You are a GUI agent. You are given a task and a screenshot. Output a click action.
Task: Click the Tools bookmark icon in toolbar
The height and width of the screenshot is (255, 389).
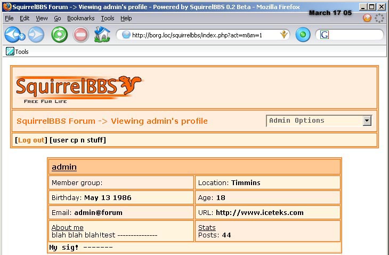10,51
